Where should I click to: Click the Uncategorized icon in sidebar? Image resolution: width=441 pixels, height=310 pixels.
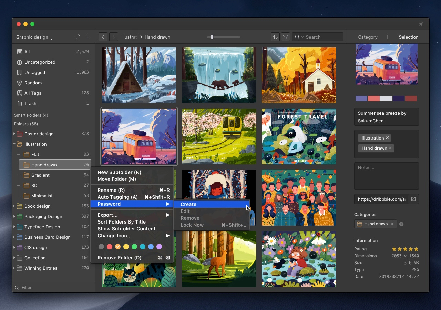[x=20, y=62]
